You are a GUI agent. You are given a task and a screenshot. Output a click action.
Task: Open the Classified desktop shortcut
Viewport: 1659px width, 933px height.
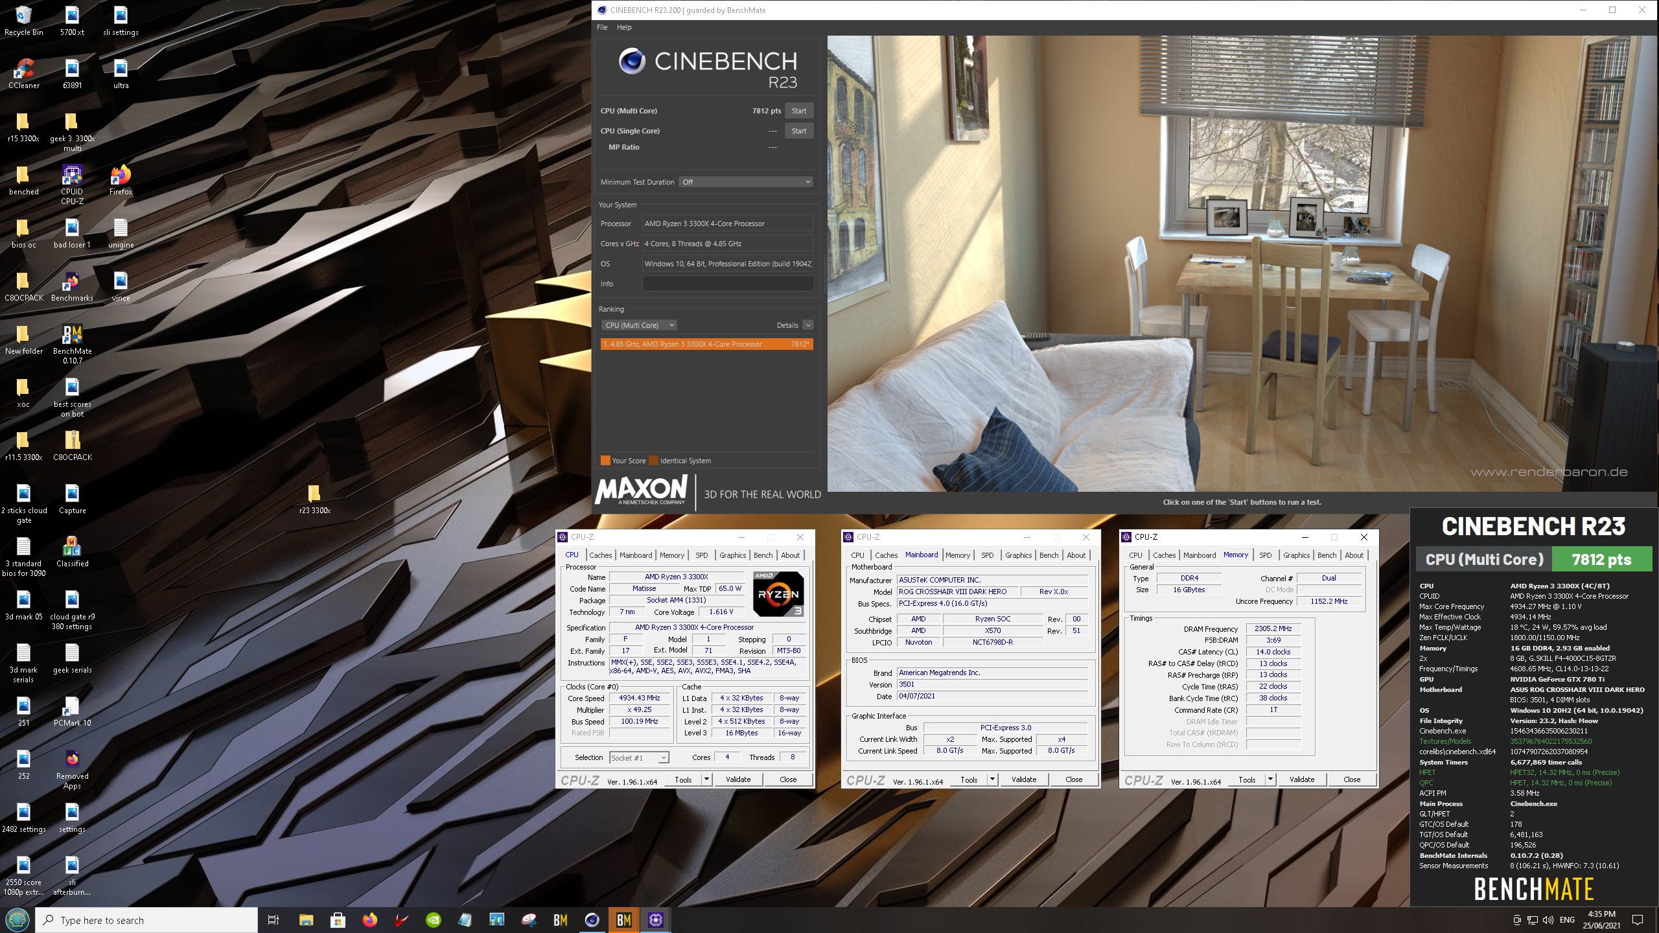pyautogui.click(x=72, y=552)
